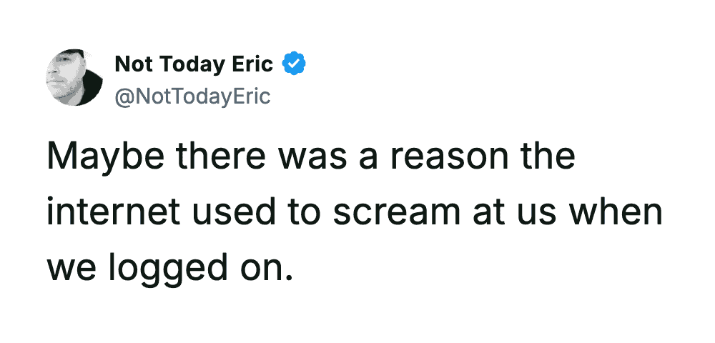Click the blue verified checkmark badge

click(294, 64)
